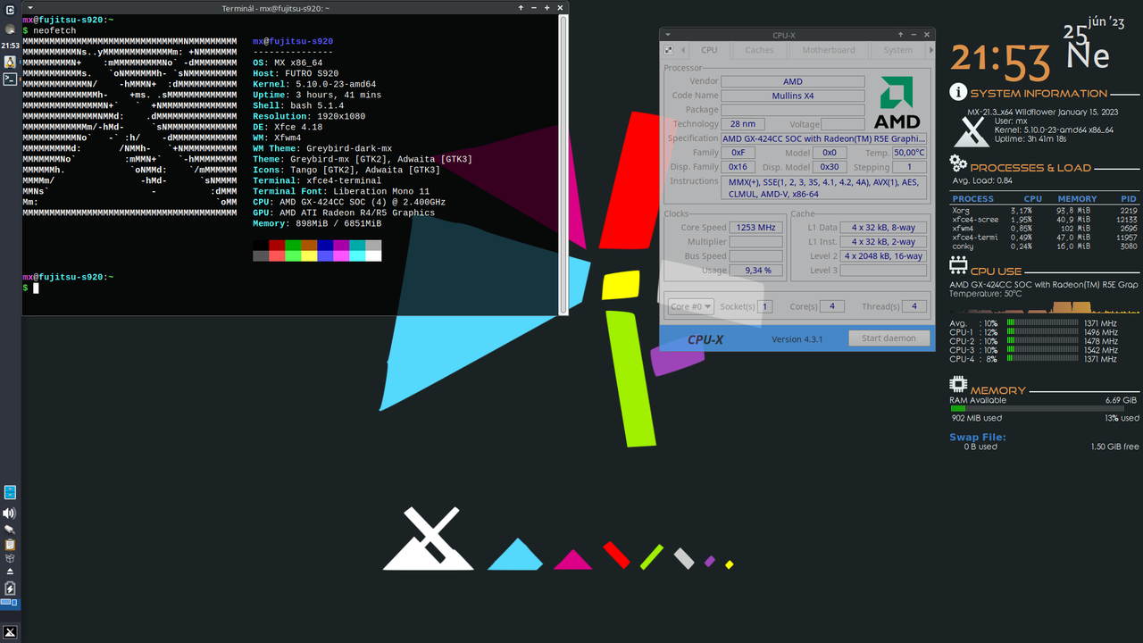1143x643 pixels.
Task: Click the panel clock showing 21:53
Action: tap(10, 45)
